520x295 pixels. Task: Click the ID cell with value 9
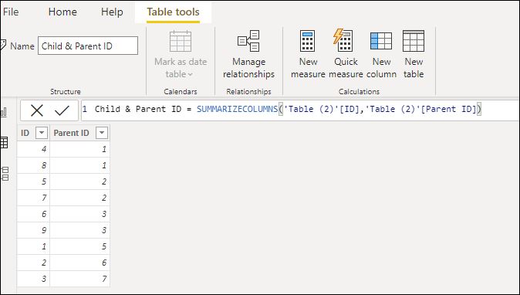tap(33, 230)
